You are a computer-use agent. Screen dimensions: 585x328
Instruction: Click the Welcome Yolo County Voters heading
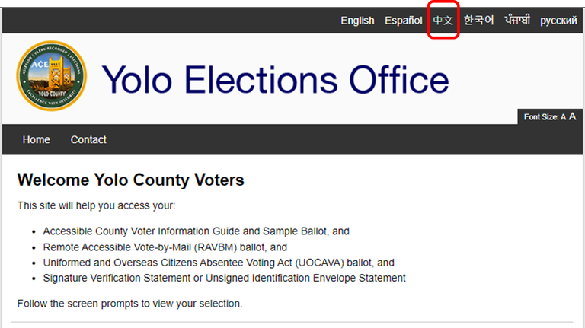130,180
